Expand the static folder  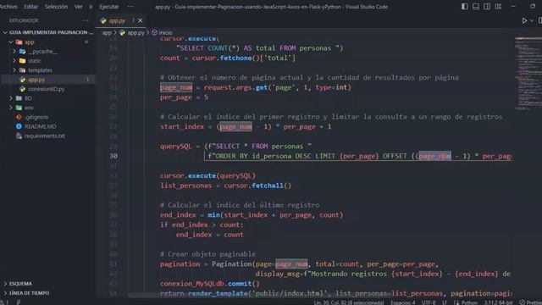pyautogui.click(x=14, y=61)
